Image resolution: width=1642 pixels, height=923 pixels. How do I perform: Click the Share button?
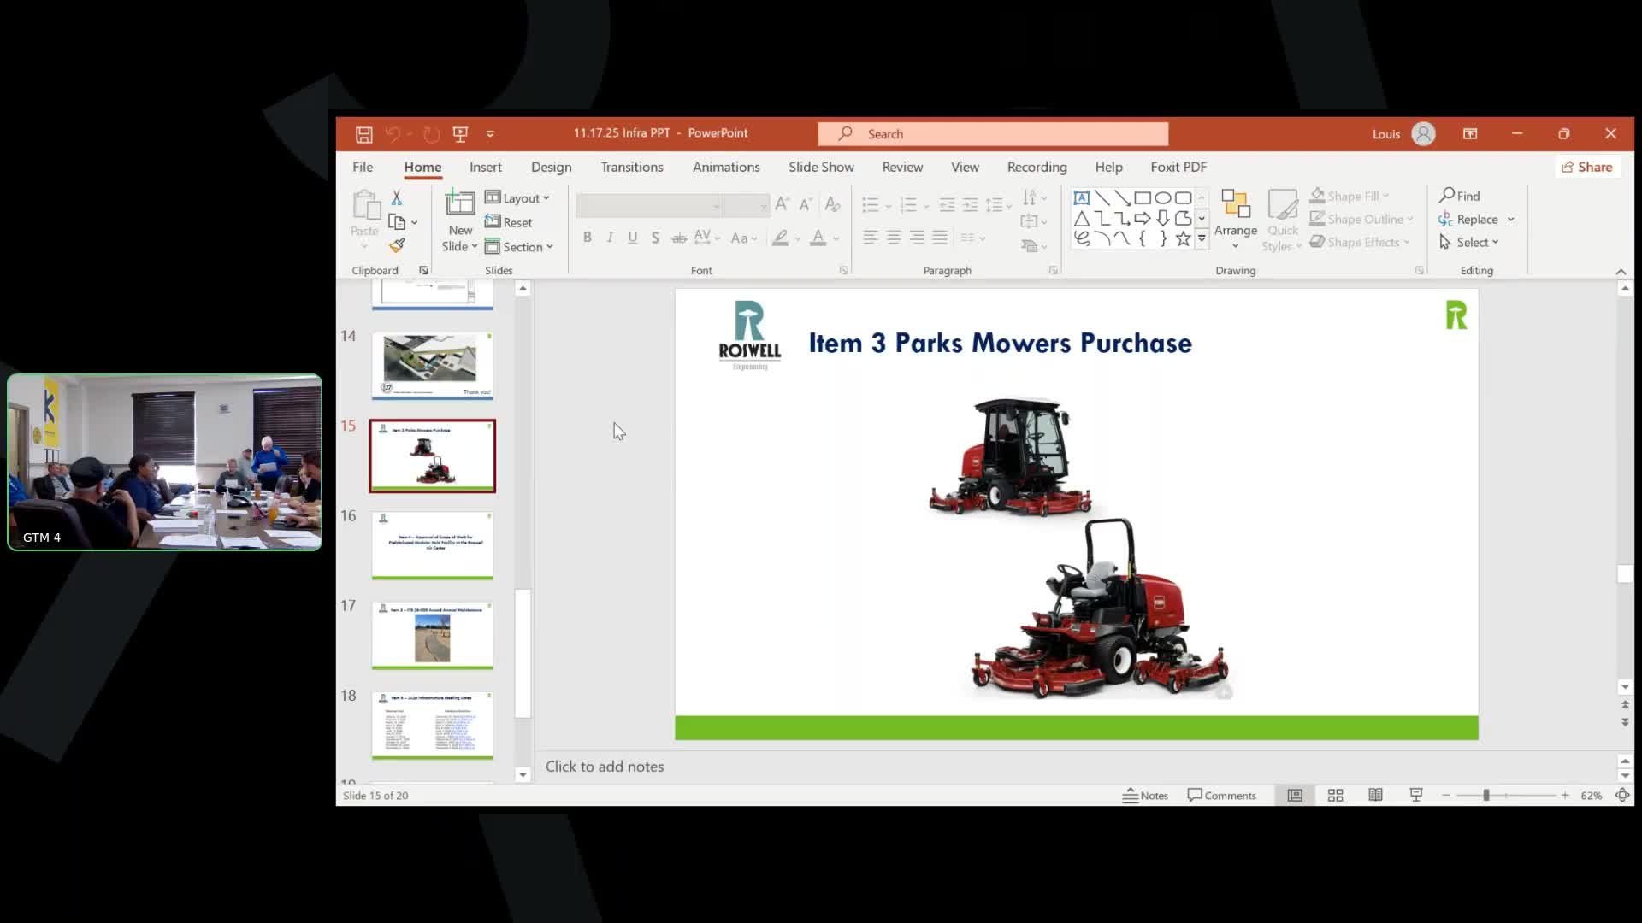[x=1586, y=167]
